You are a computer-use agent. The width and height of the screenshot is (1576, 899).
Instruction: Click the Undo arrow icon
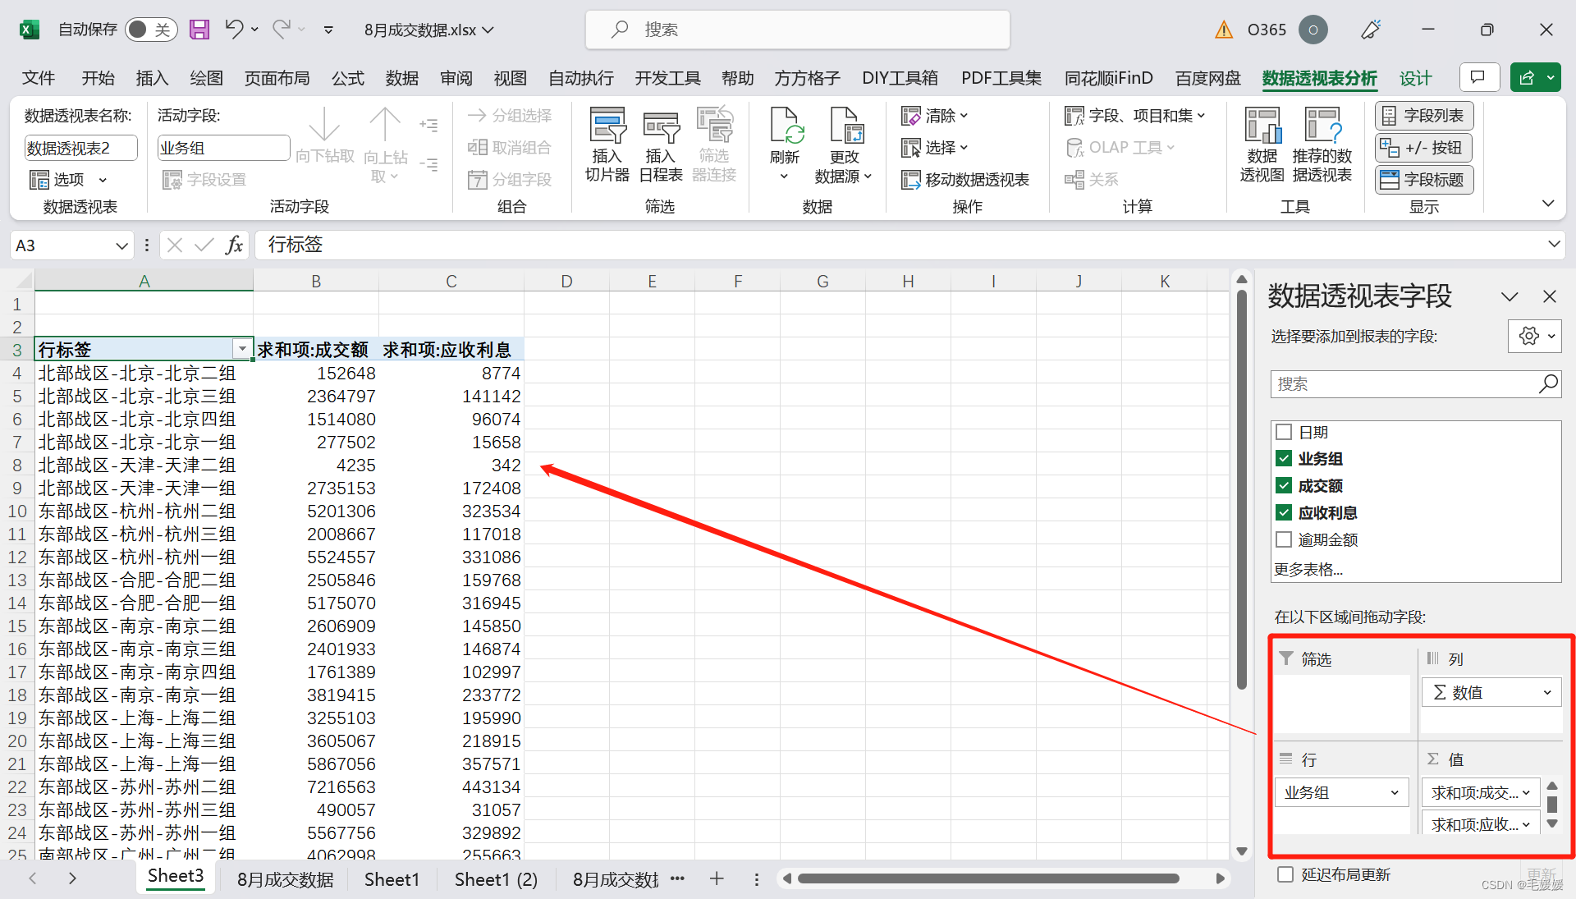click(234, 30)
